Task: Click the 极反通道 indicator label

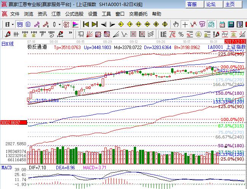Action: (x=37, y=48)
